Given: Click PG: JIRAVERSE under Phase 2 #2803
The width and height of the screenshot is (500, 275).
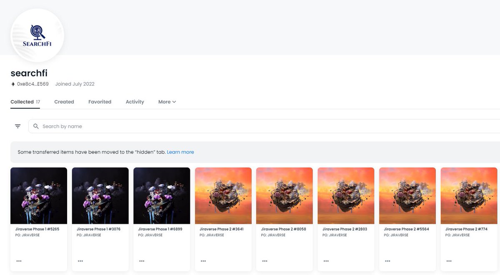Looking at the screenshot, I should pos(334,235).
